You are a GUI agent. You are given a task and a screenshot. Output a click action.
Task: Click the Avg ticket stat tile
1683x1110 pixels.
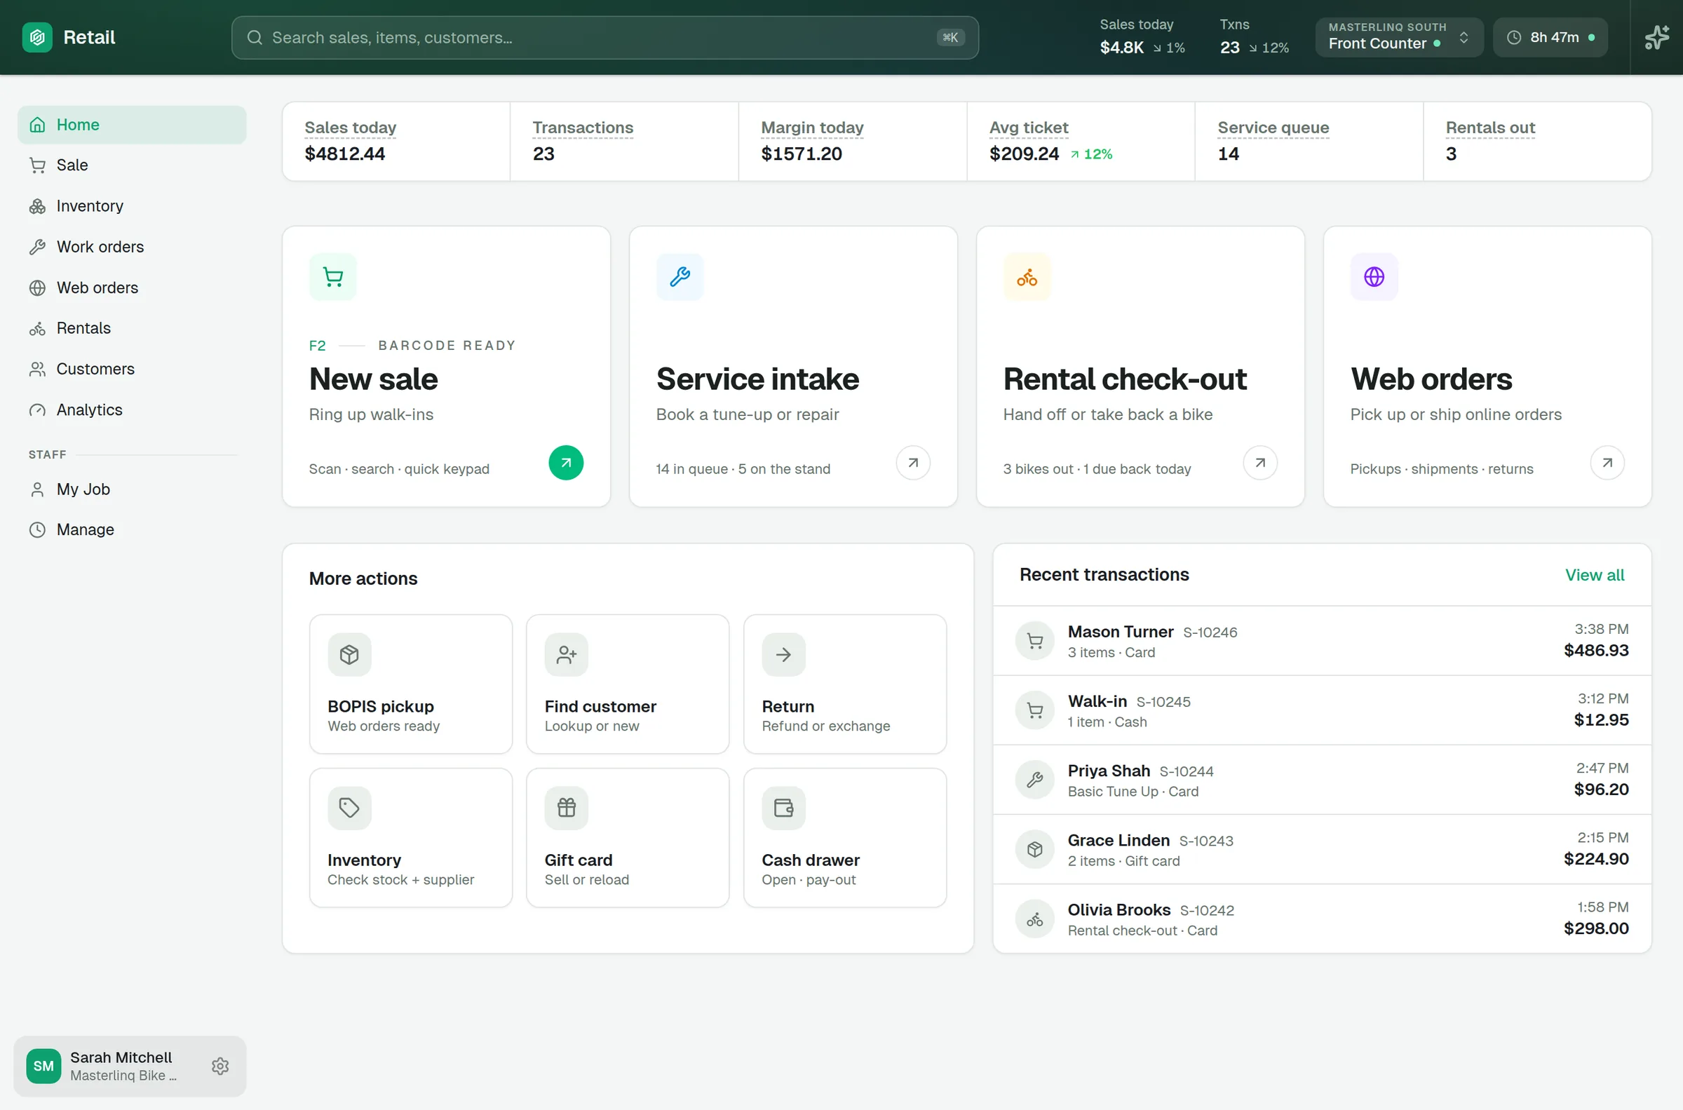1081,142
